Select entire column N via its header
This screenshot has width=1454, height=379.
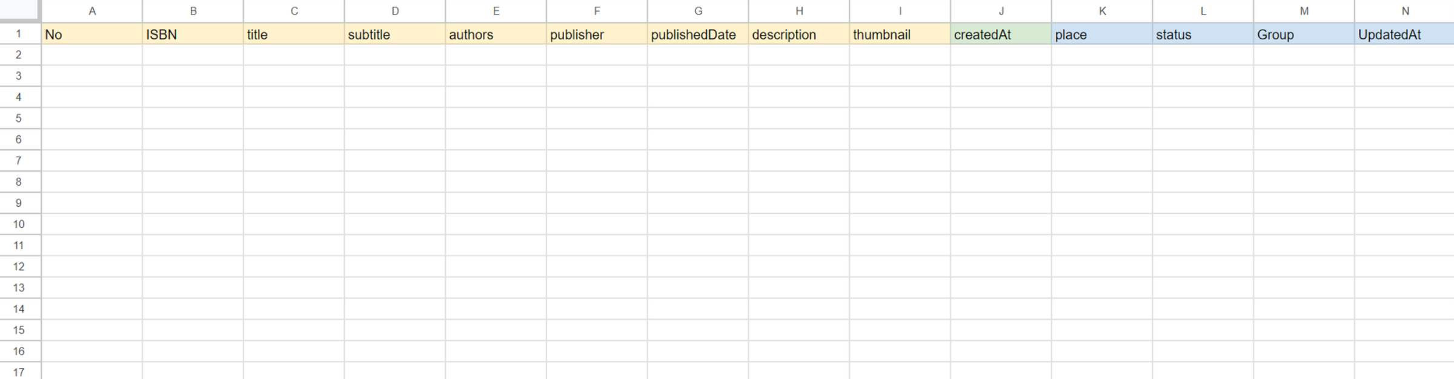1404,11
